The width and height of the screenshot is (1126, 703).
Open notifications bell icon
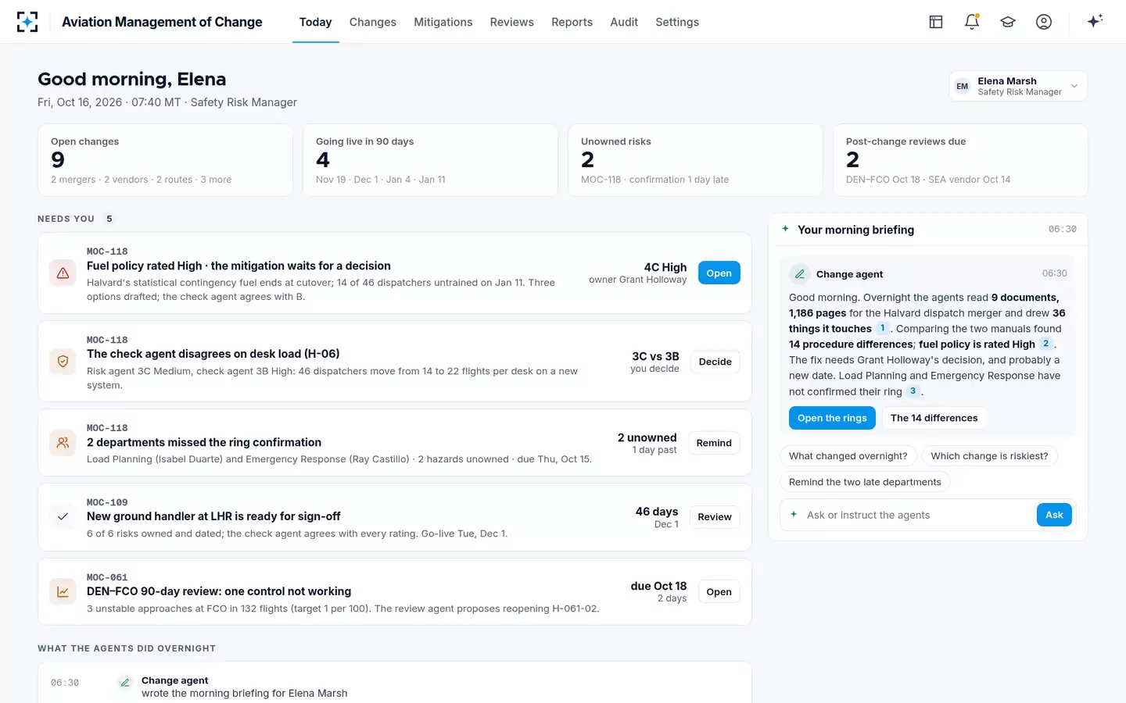972,22
